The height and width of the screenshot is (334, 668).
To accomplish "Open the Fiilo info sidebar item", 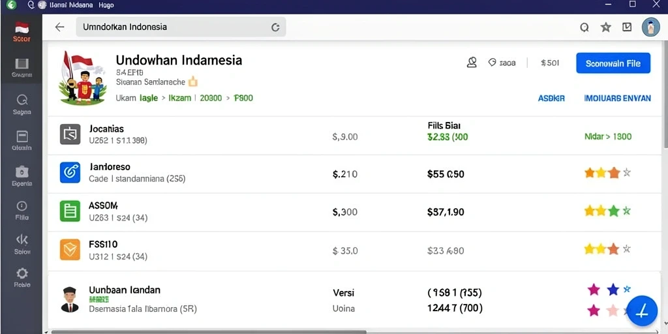I will [22, 211].
